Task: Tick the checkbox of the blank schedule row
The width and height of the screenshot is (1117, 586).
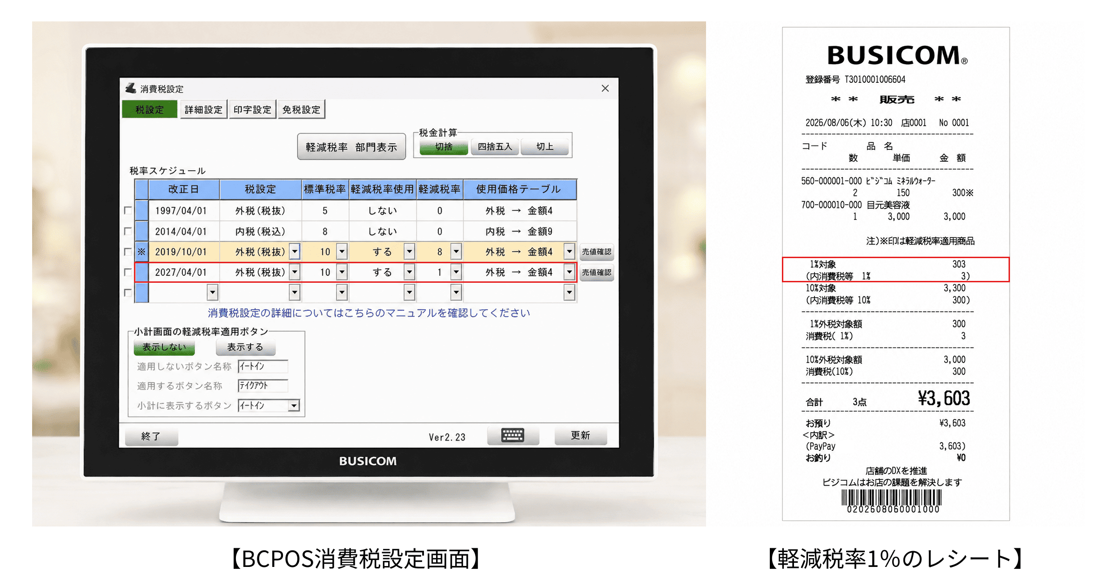Action: (x=128, y=293)
